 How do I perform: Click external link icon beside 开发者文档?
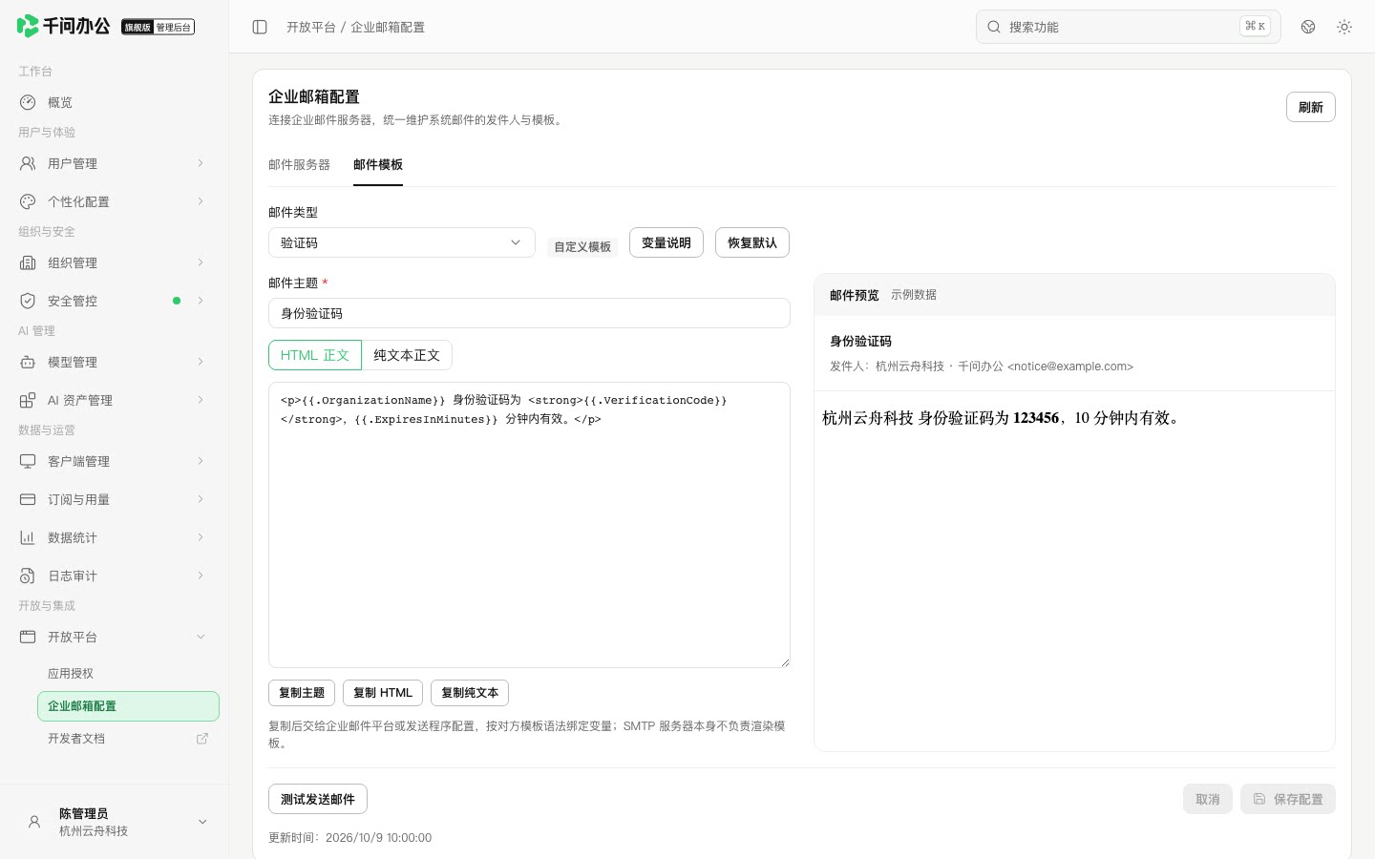coord(202,739)
